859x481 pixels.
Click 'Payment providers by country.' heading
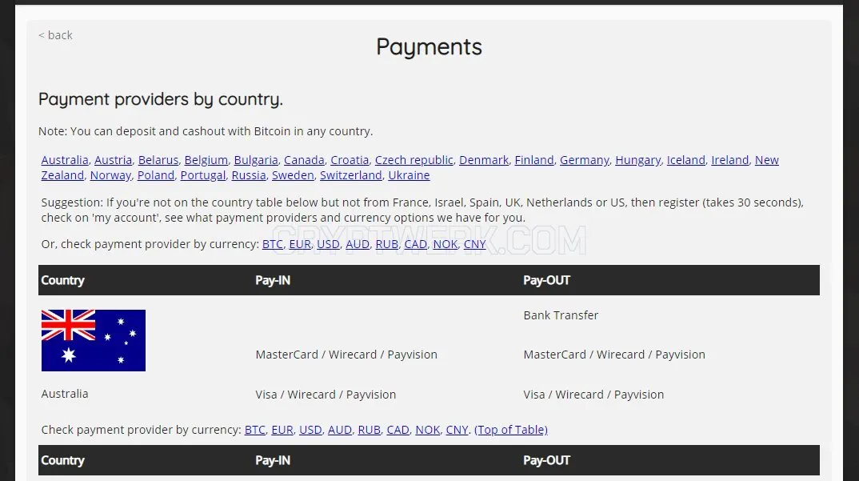point(161,99)
